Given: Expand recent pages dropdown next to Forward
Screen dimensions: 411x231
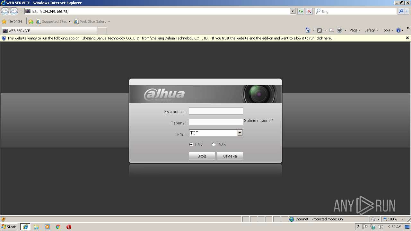Looking at the screenshot, I should pyautogui.click(x=21, y=12).
